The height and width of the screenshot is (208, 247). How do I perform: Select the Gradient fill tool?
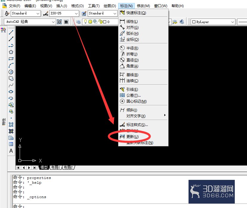click(x=11, y=131)
